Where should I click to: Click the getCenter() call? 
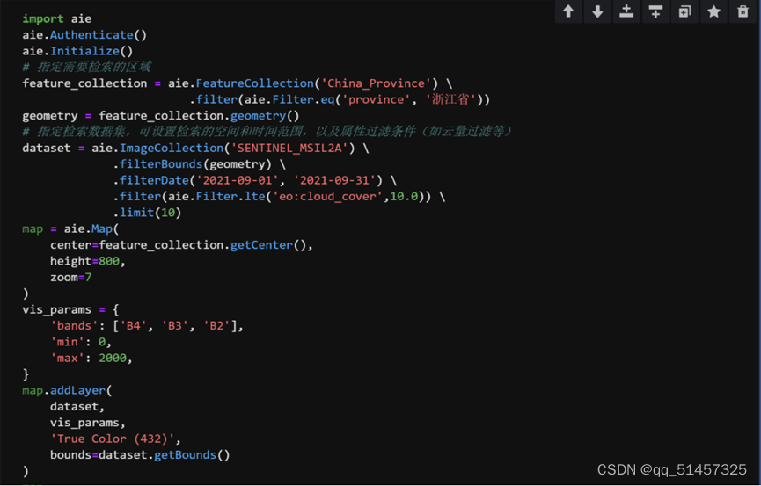(268, 245)
